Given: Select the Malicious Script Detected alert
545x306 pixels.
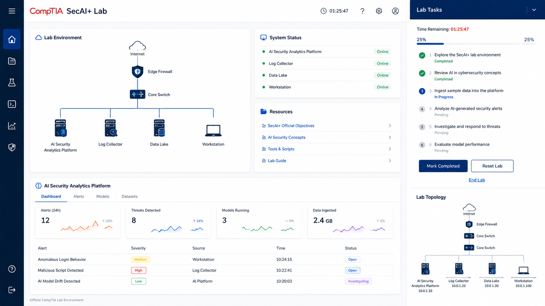Looking at the screenshot, I should coord(60,270).
